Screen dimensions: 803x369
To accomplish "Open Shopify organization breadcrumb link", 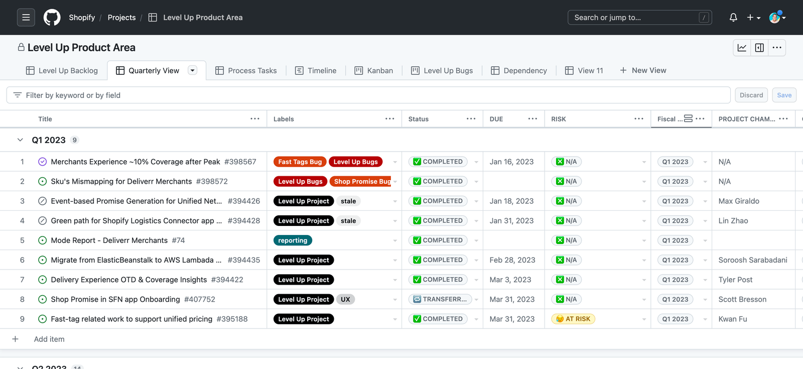I will point(82,18).
